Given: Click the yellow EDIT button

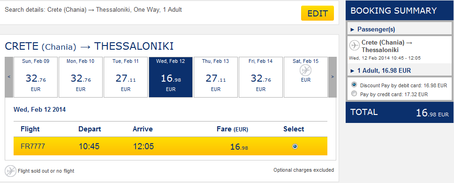Looking at the screenshot, I should click(318, 13).
